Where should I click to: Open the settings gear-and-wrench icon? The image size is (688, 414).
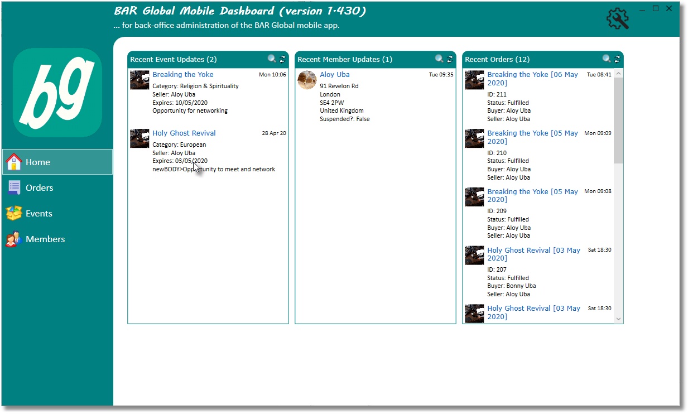(617, 18)
